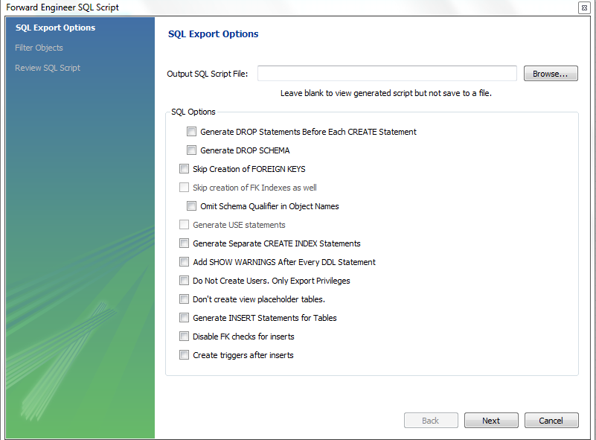This screenshot has height=440, width=596.
Task: Tick Generate Separate CREATE INDEX Statements
Action: (x=185, y=243)
